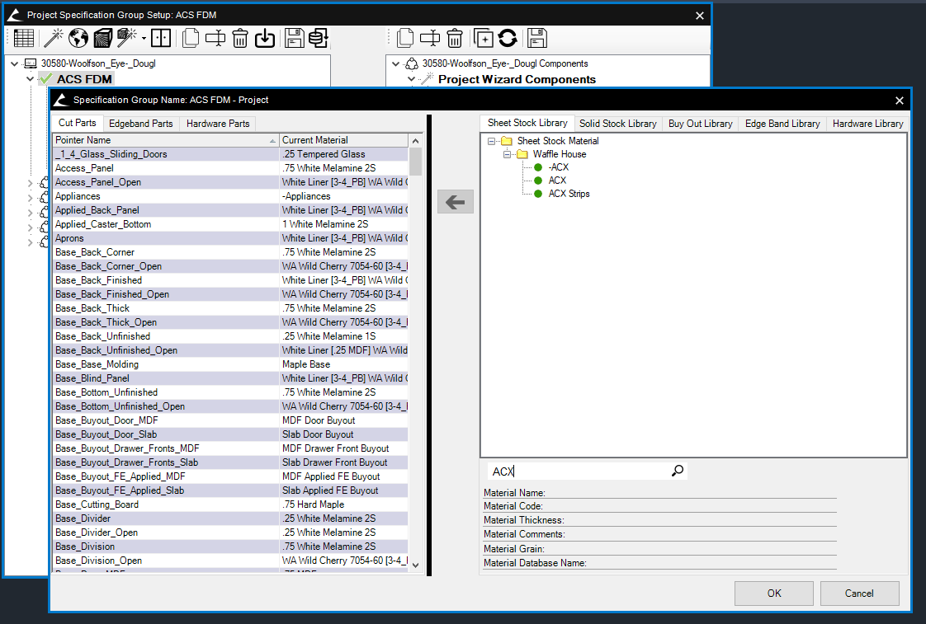Click the .75 Hard Maple material cell
926x624 pixels.
coord(343,504)
